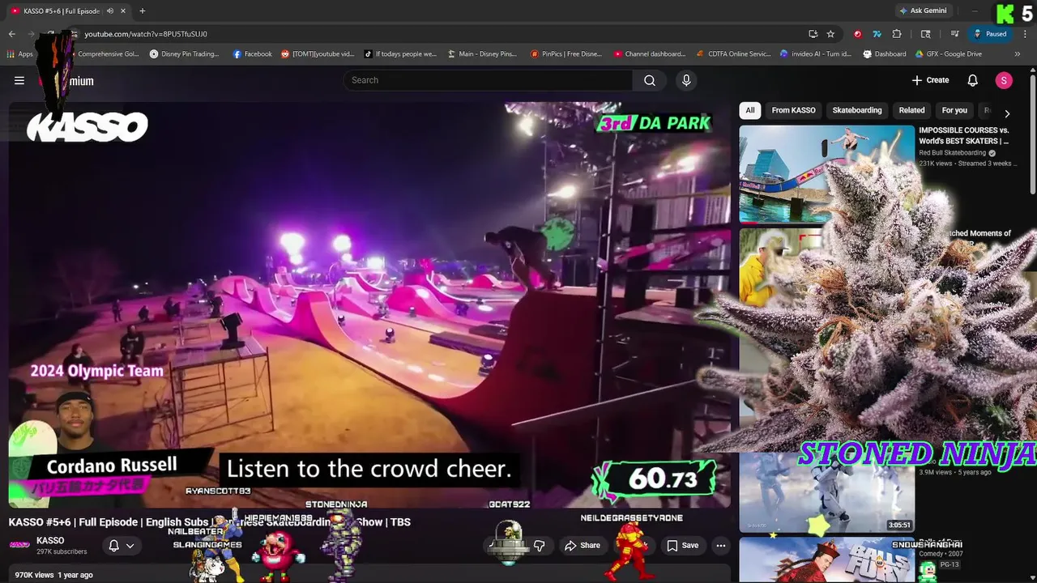Open the CDTFA Online Services bookmark
Image resolution: width=1037 pixels, height=583 pixels.
pyautogui.click(x=733, y=54)
